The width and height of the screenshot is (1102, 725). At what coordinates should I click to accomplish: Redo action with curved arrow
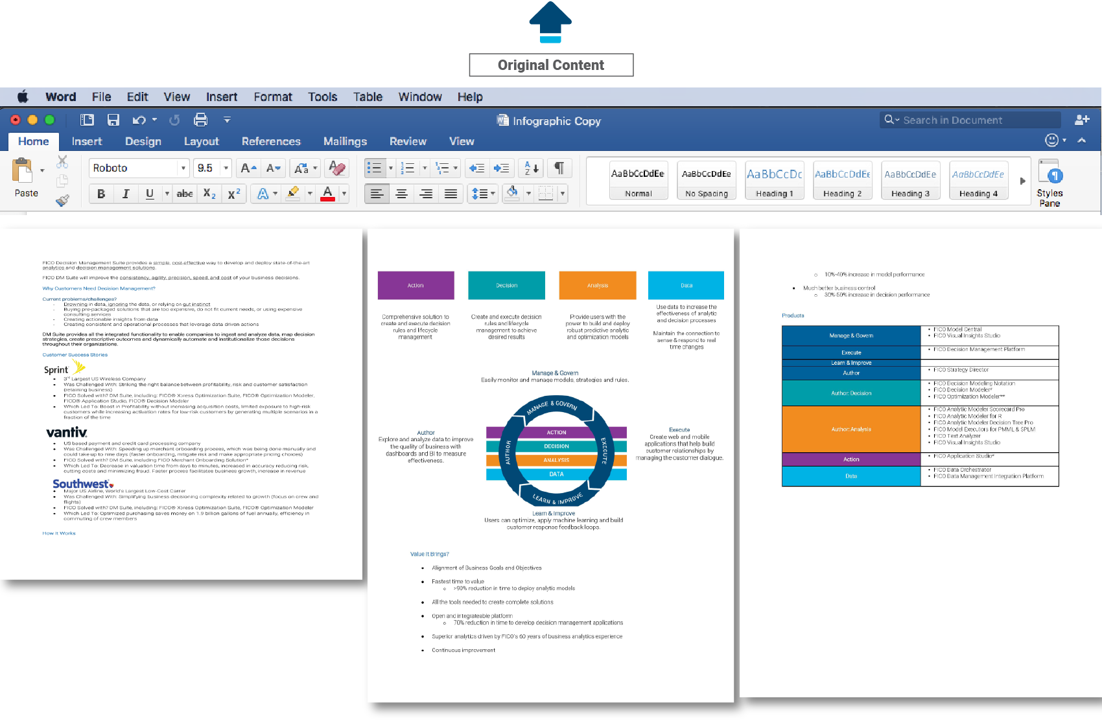pos(174,120)
